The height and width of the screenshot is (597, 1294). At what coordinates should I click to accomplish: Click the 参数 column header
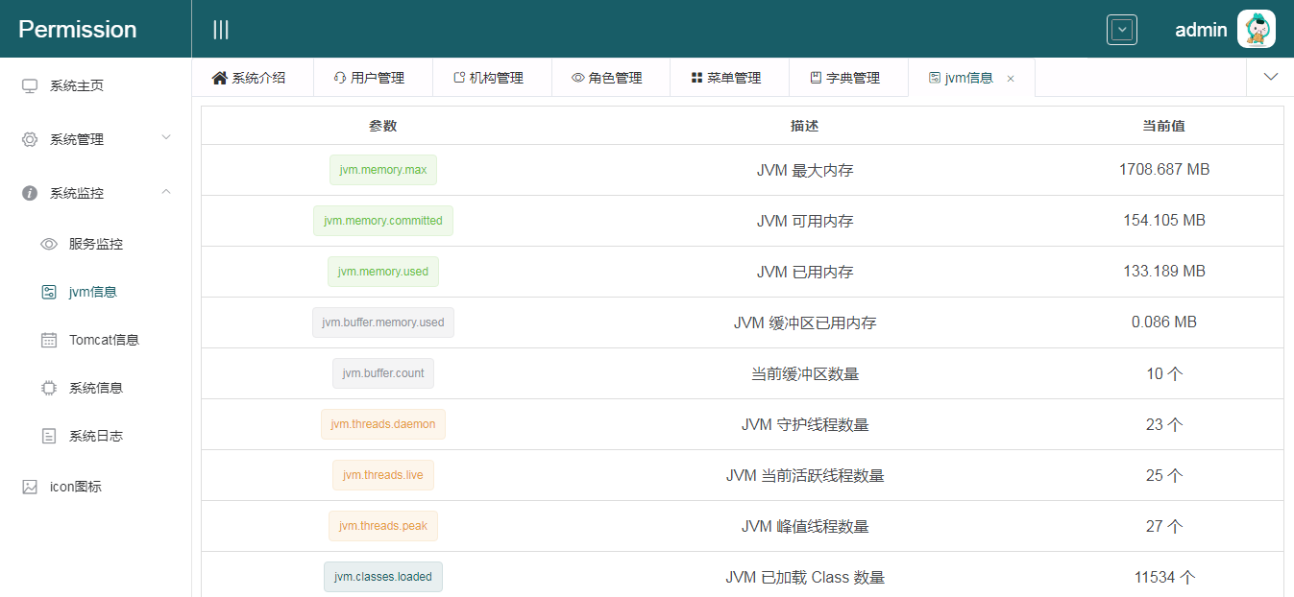click(x=382, y=126)
